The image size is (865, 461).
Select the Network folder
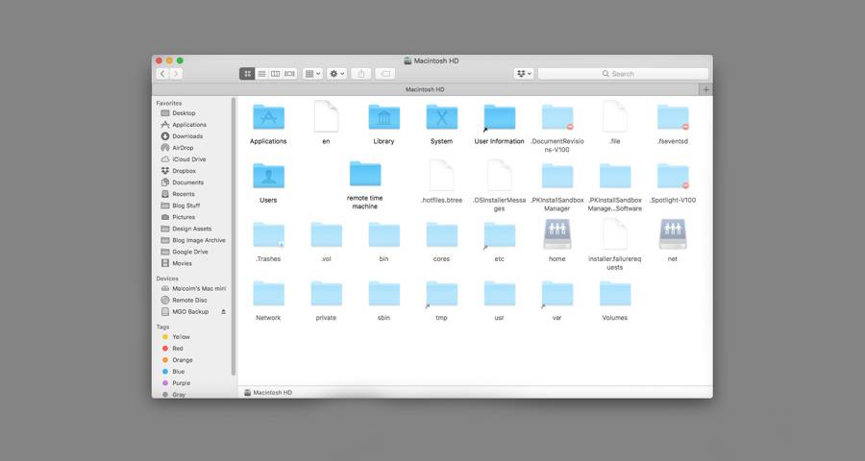[269, 293]
